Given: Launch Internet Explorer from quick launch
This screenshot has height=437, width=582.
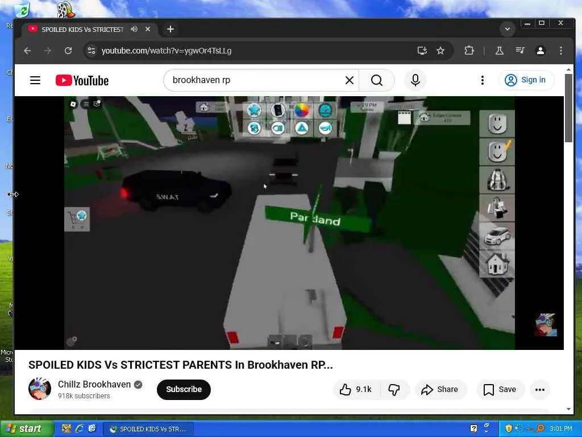Looking at the screenshot, I should click(x=80, y=429).
